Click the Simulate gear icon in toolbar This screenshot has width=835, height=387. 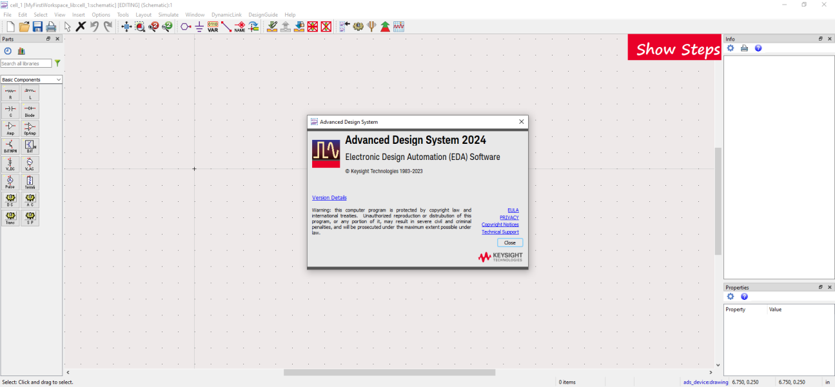point(358,26)
